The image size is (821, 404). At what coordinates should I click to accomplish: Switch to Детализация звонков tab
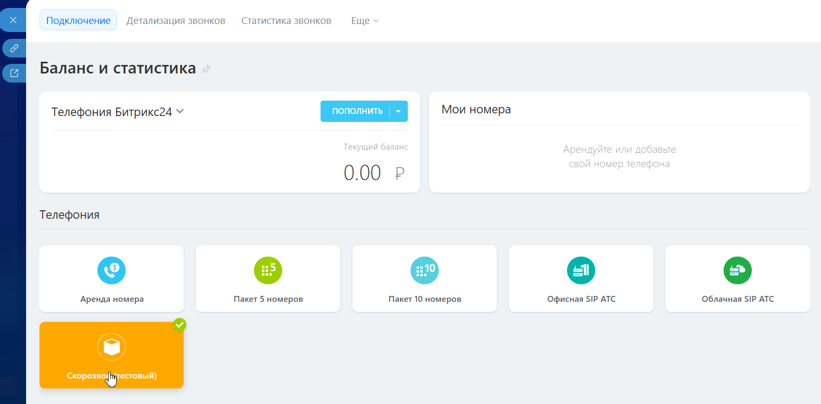point(176,21)
